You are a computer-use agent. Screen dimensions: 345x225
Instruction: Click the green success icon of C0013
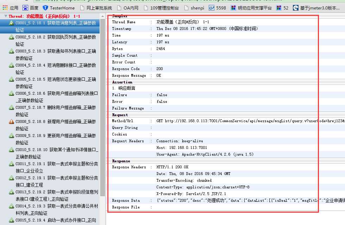(x=11, y=192)
